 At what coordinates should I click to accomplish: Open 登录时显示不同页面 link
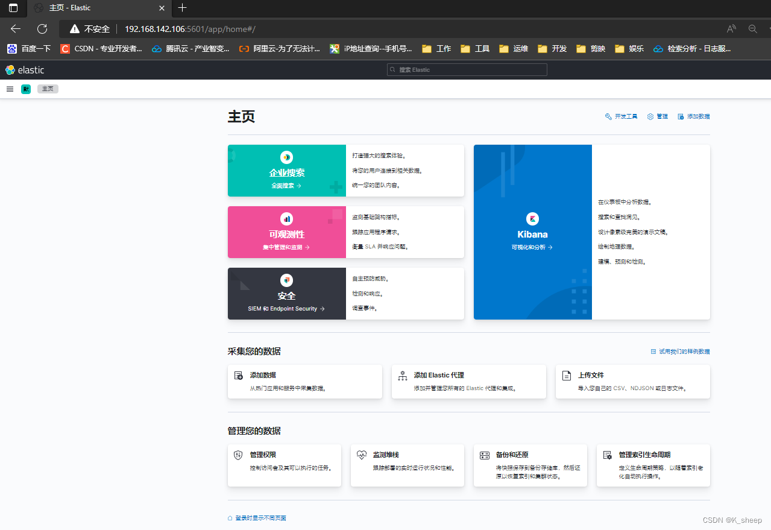(257, 518)
